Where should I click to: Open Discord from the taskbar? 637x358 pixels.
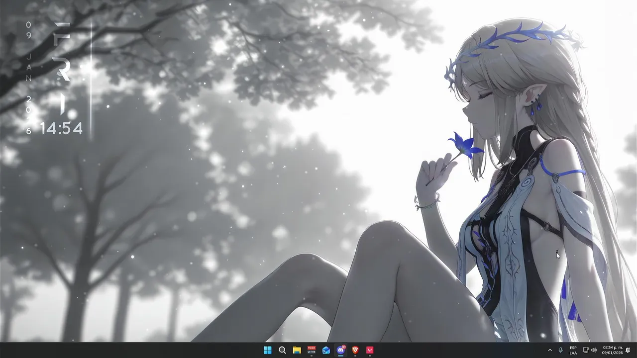click(341, 350)
